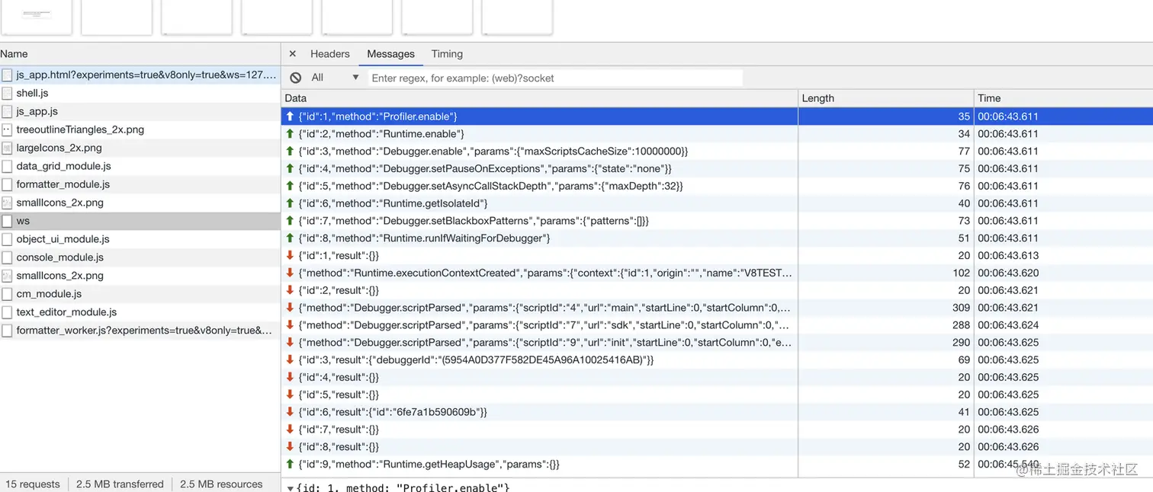Click received arrow of executionContextCreated message
This screenshot has height=492, width=1153.
click(290, 273)
